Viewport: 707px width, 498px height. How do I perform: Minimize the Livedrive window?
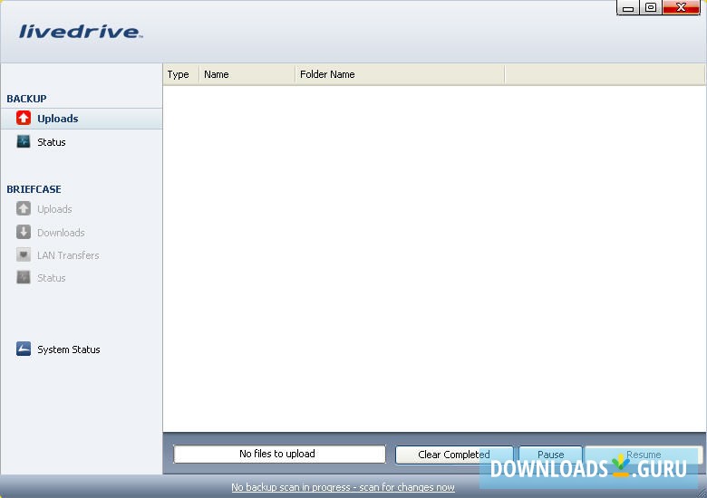tap(628, 7)
